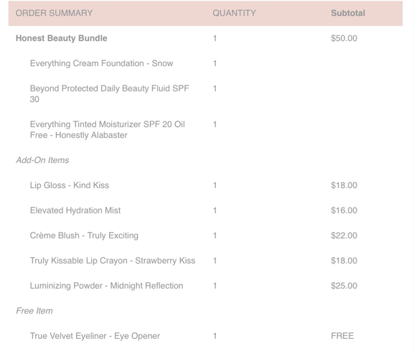
Task: Click the ORDER SUMMARY header text
Action: pos(54,13)
